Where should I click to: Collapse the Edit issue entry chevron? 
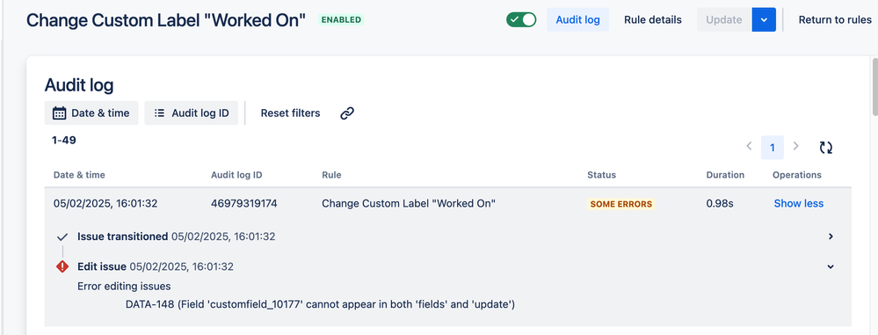coord(831,266)
